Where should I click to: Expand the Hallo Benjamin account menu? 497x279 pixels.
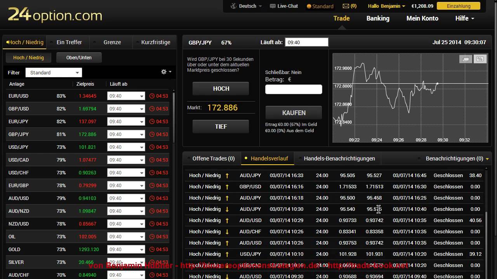point(386,6)
